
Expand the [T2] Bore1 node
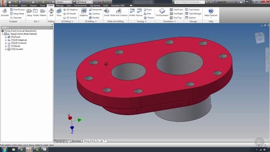(x=5, y=46)
